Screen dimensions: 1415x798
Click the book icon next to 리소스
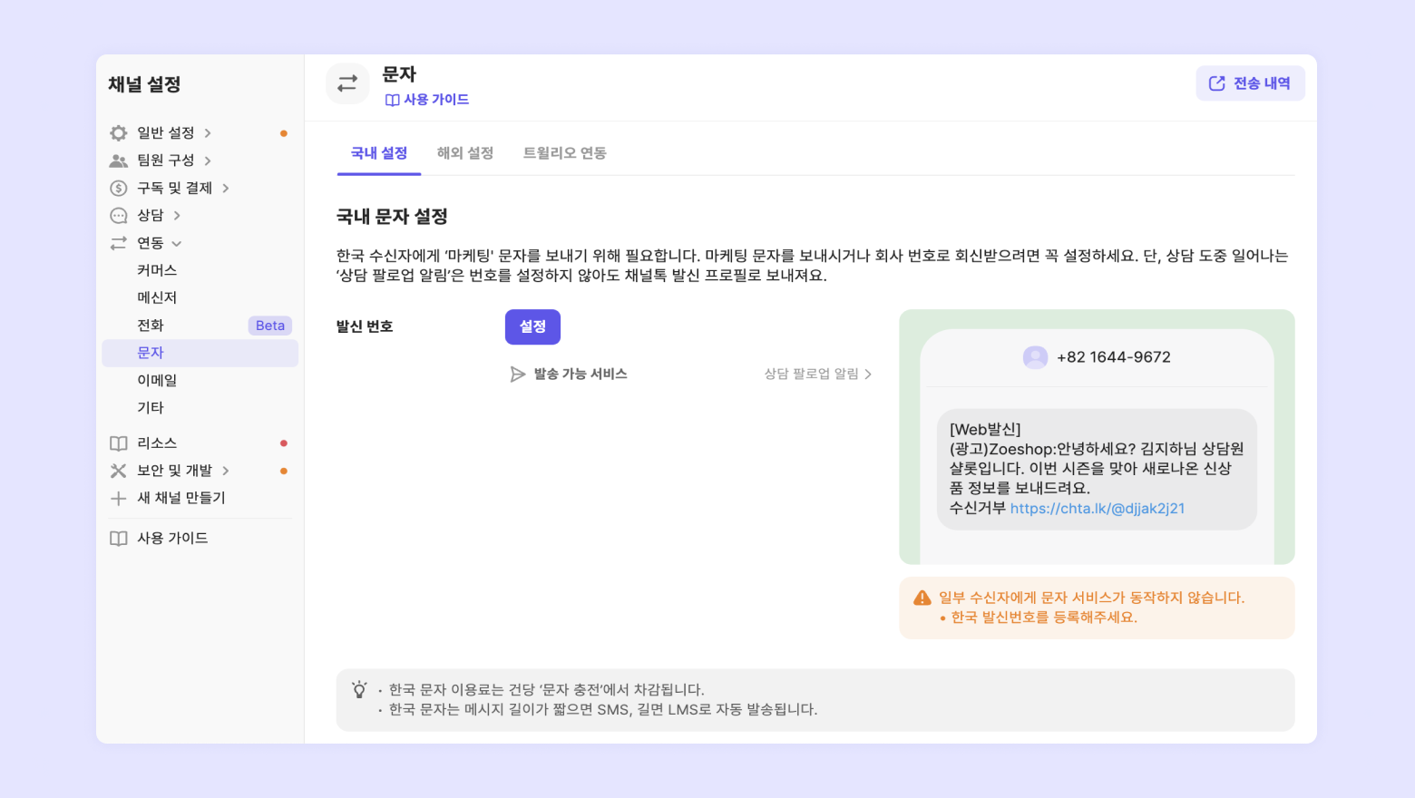pyautogui.click(x=119, y=443)
